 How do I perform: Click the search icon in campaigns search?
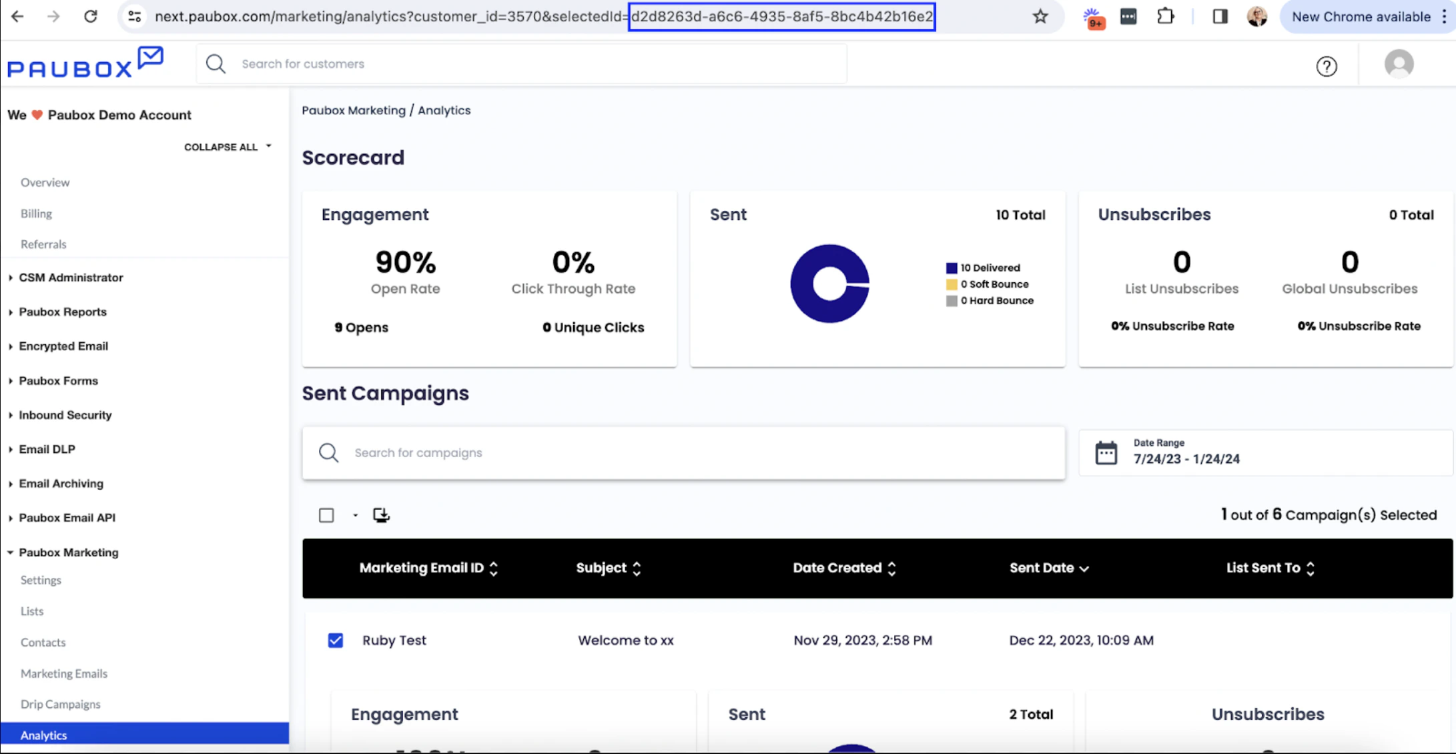(x=328, y=452)
